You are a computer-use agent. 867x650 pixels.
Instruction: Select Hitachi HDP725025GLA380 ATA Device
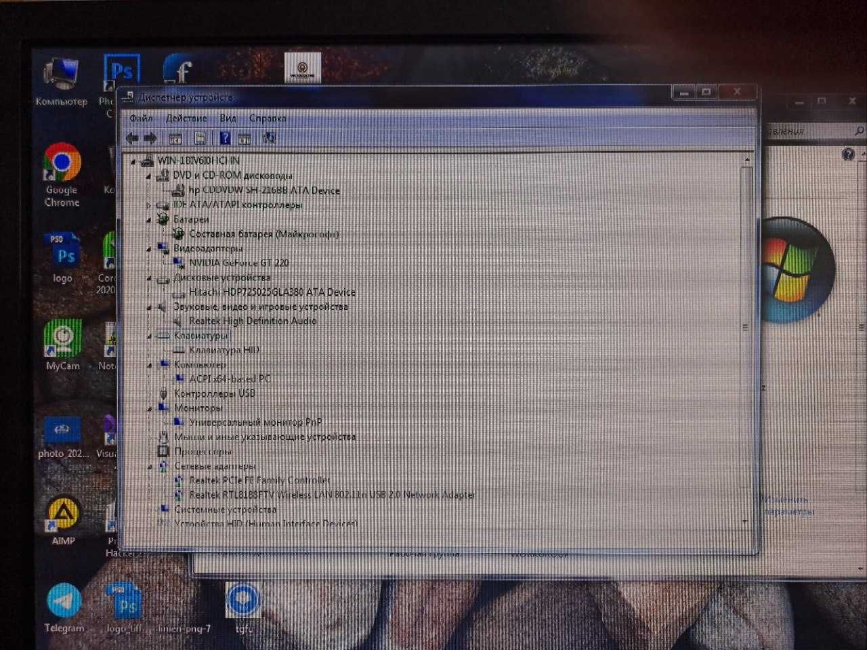click(272, 292)
